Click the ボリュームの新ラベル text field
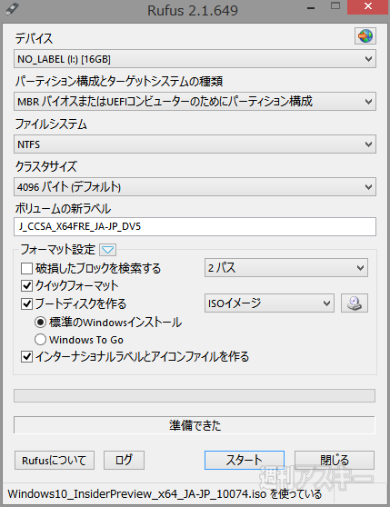 (x=195, y=226)
